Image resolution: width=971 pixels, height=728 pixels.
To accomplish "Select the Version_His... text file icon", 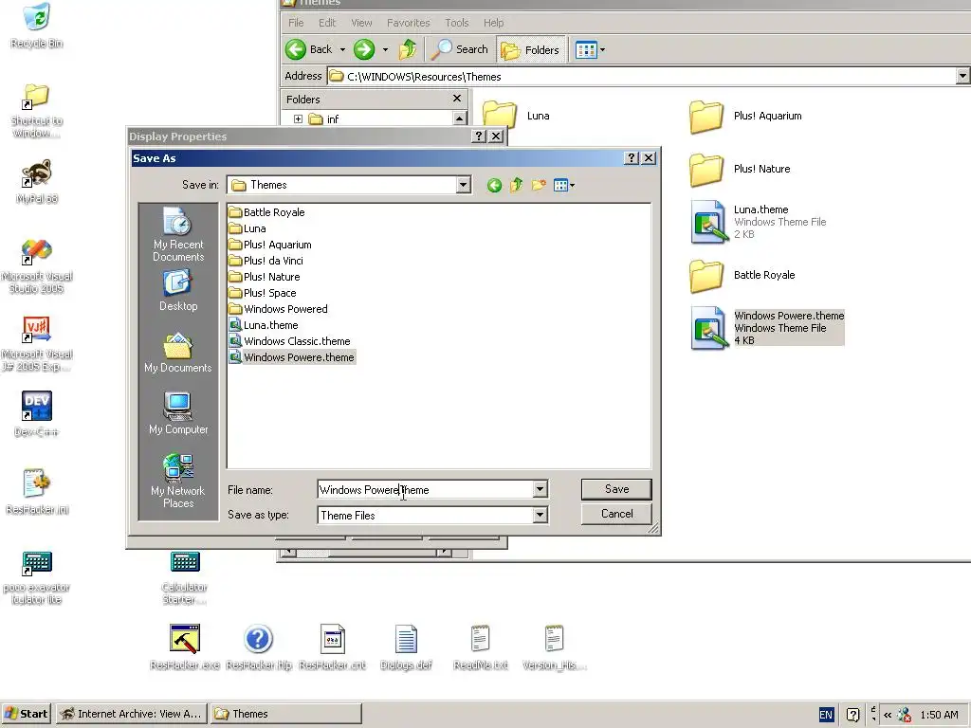I will (554, 646).
